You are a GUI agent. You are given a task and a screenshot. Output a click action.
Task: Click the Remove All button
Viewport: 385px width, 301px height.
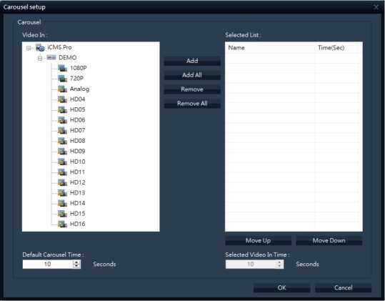click(192, 104)
